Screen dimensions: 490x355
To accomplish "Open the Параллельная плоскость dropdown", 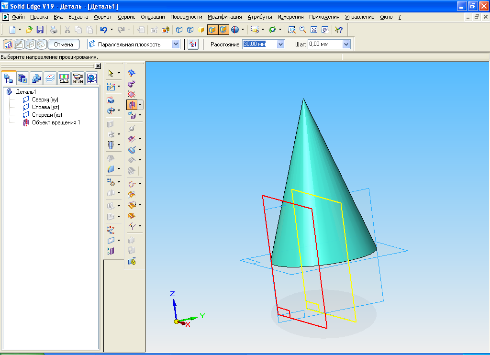I will (176, 44).
